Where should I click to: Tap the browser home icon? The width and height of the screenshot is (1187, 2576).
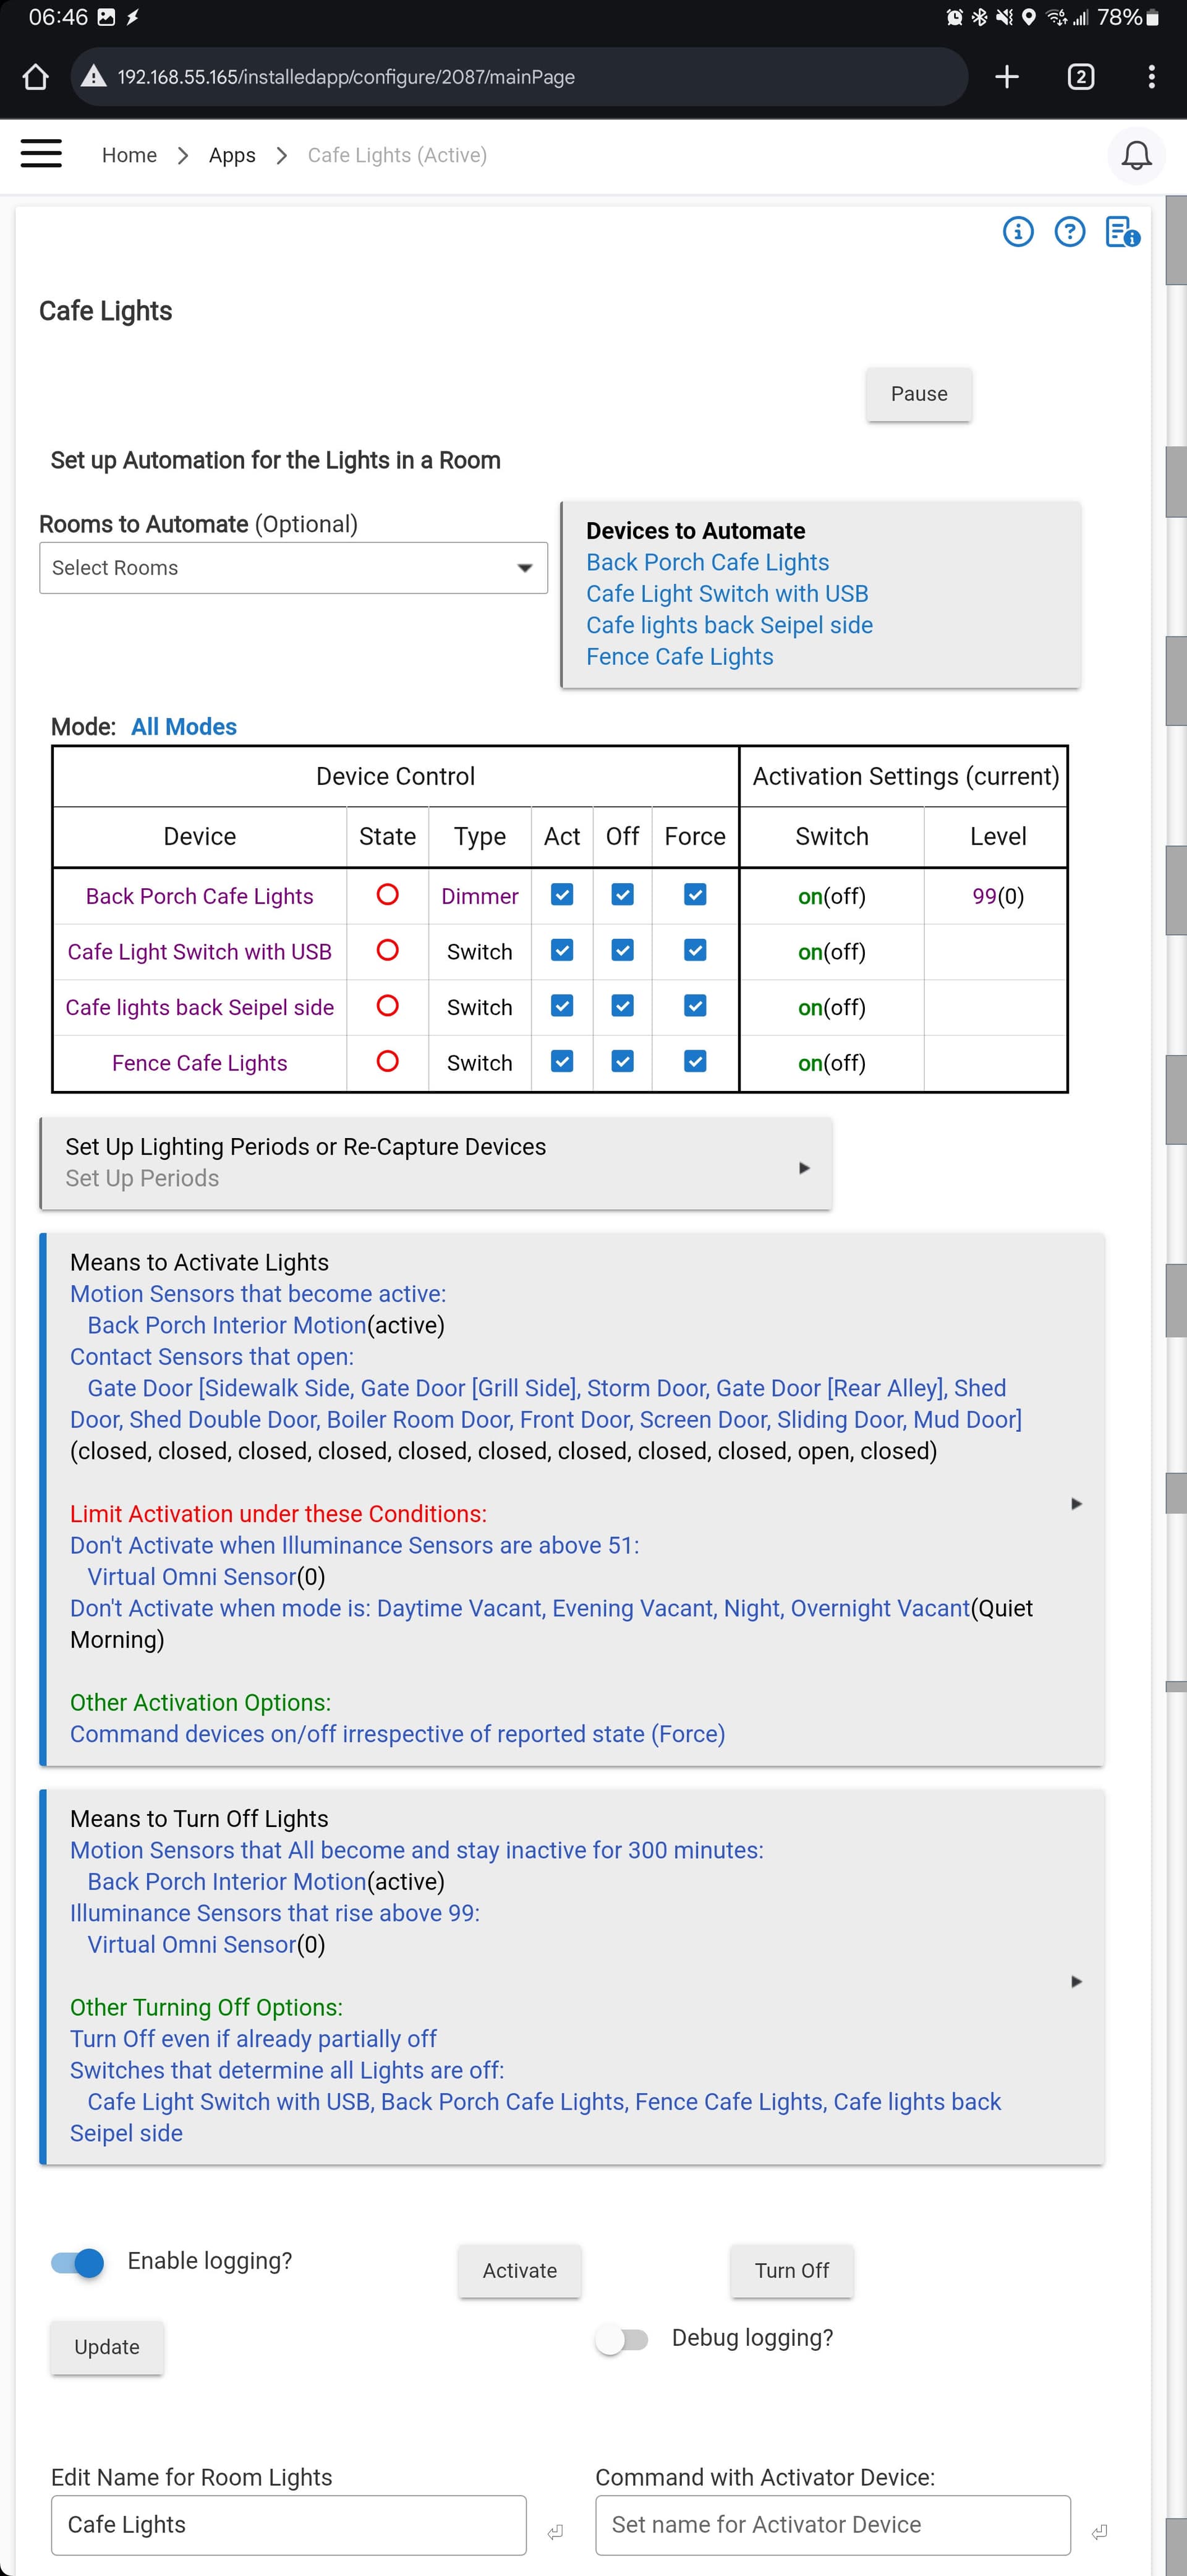coord(35,77)
